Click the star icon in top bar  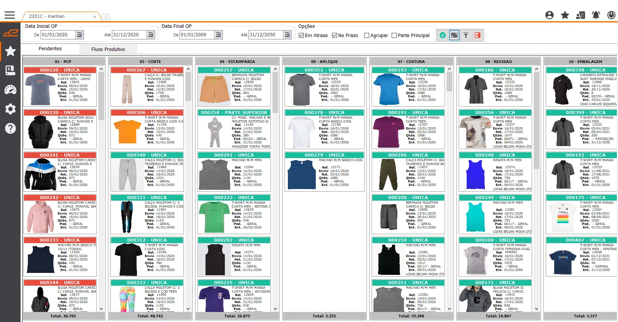tap(565, 15)
